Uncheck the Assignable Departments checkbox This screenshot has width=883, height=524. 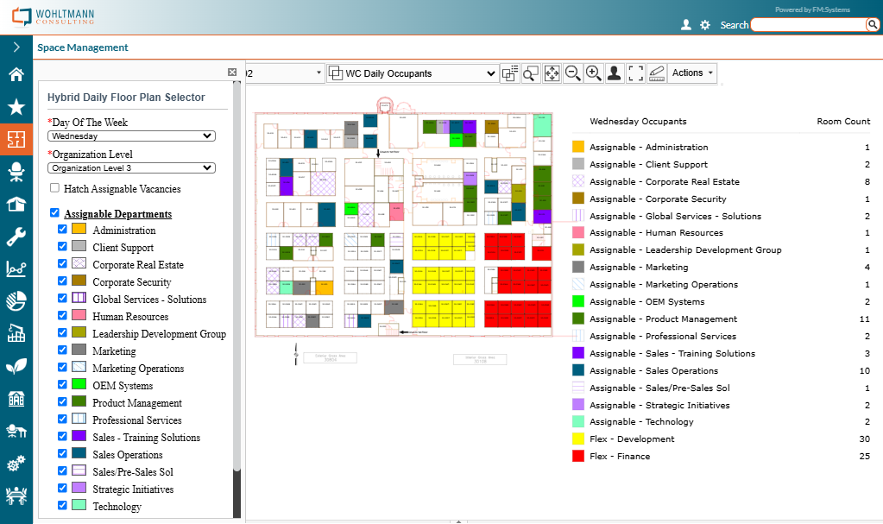pyautogui.click(x=55, y=213)
